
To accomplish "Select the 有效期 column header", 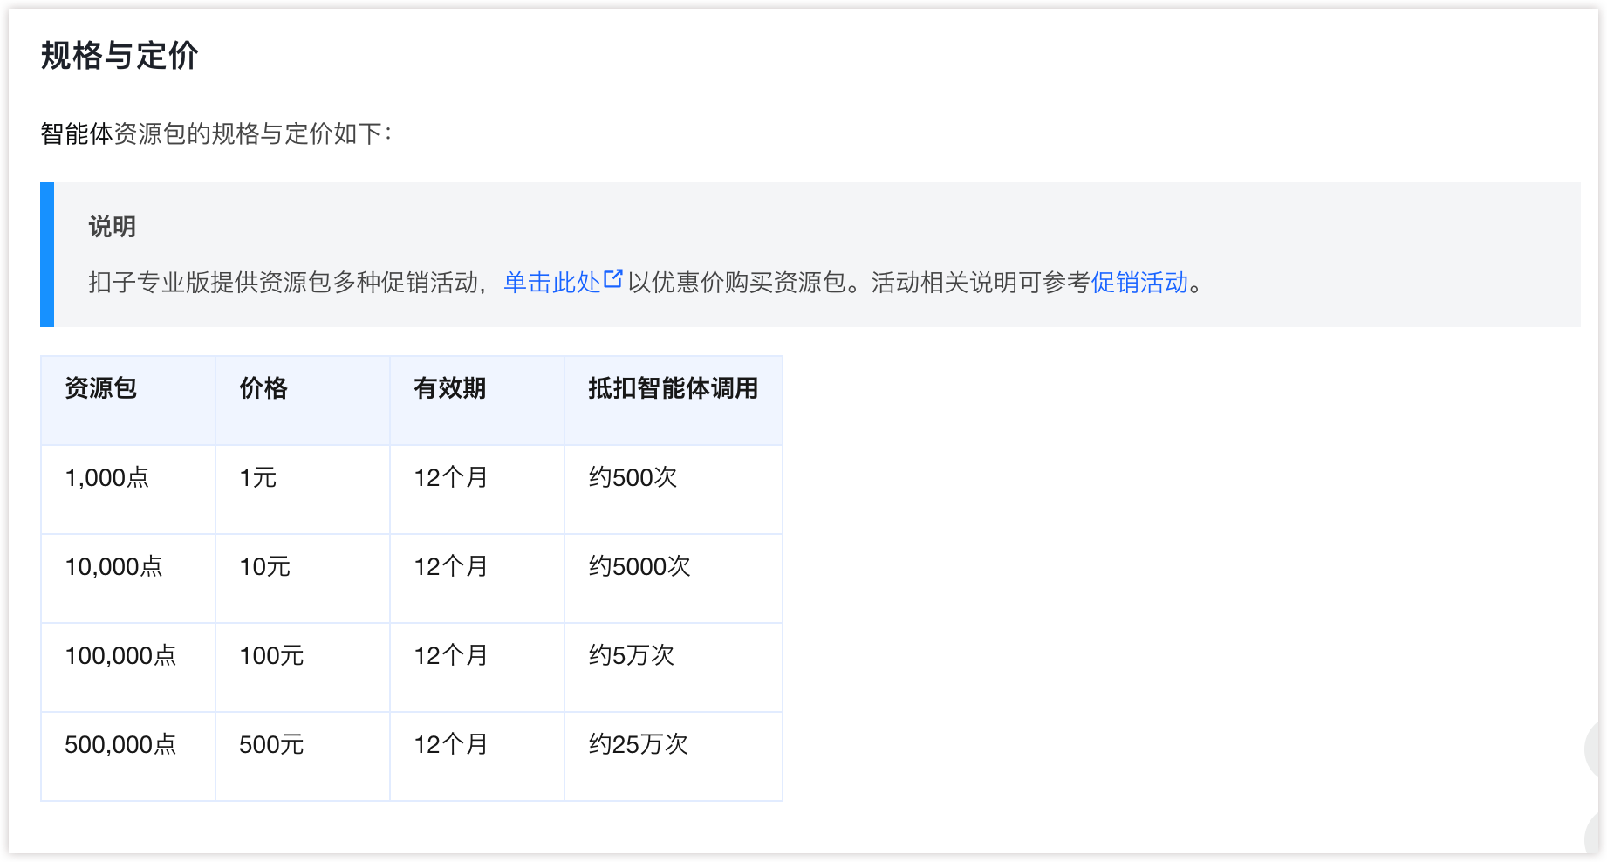I will 450,388.
